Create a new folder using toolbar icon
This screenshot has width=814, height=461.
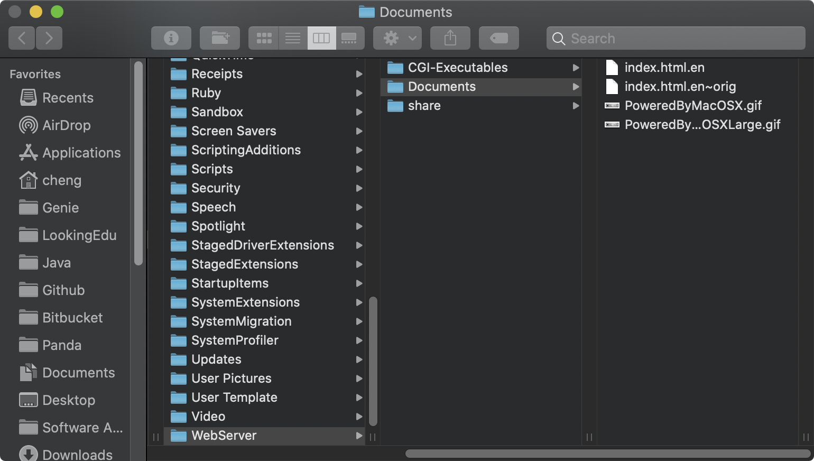220,38
